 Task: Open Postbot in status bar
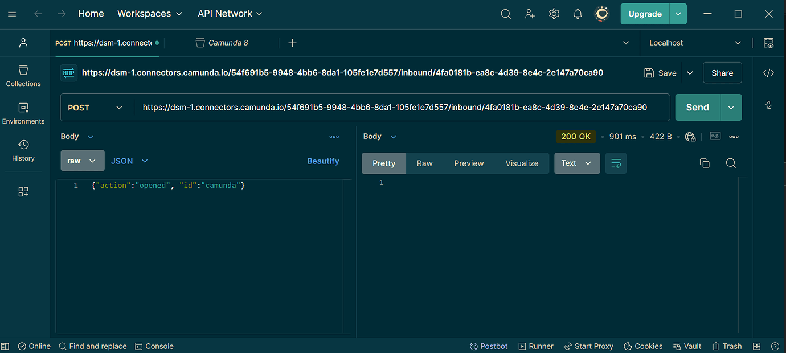pyautogui.click(x=489, y=346)
